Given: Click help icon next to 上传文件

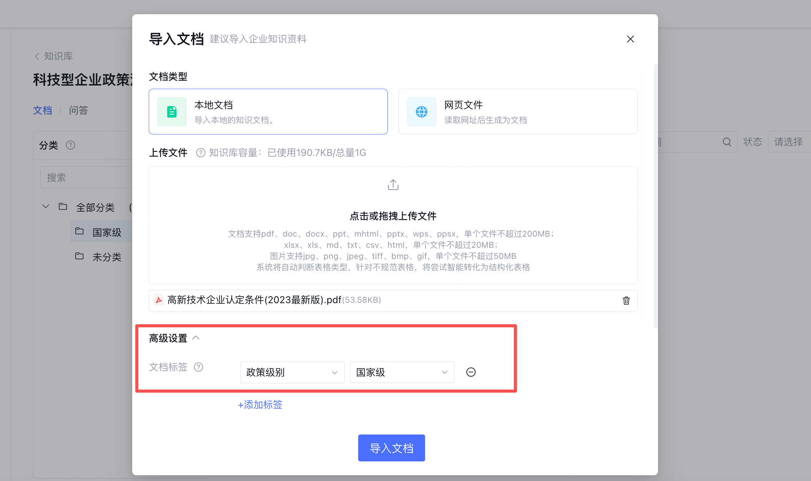Looking at the screenshot, I should (x=200, y=153).
